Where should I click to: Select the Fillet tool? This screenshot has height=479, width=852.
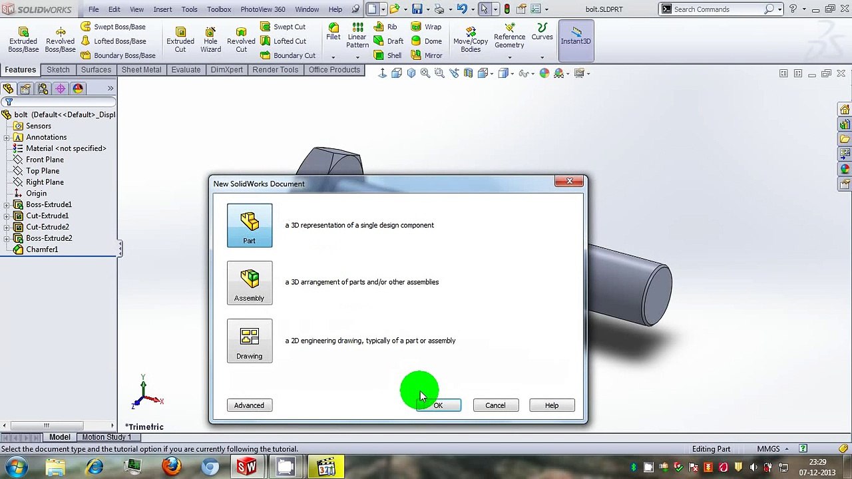coord(333,31)
